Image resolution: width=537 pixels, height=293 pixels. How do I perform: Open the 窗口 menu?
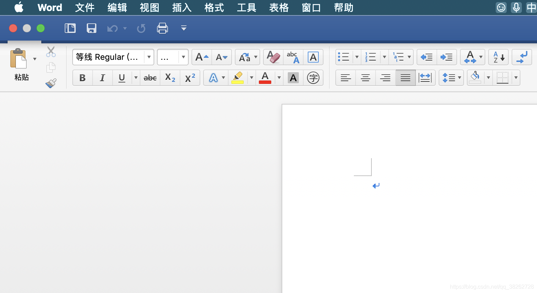pos(311,8)
